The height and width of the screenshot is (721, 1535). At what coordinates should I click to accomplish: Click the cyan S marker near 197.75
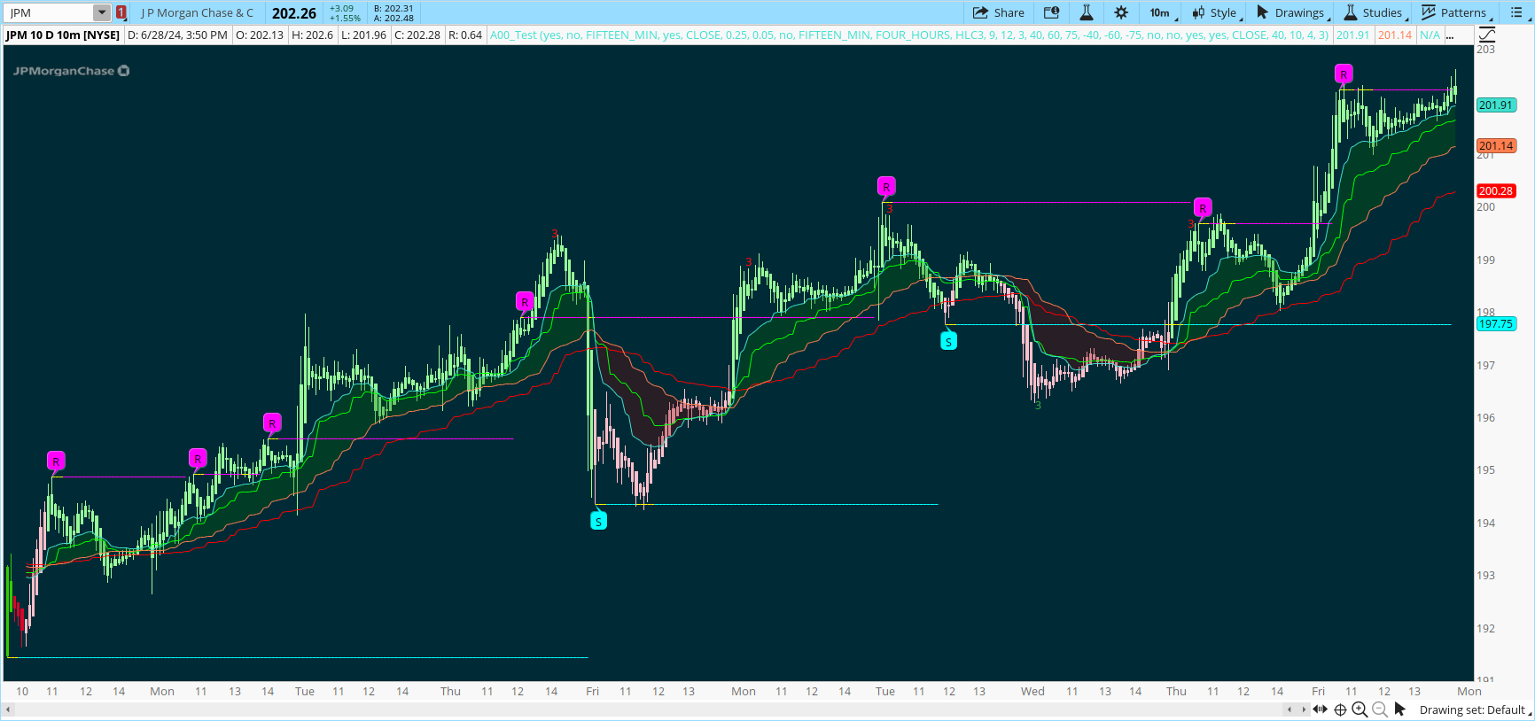click(x=948, y=341)
